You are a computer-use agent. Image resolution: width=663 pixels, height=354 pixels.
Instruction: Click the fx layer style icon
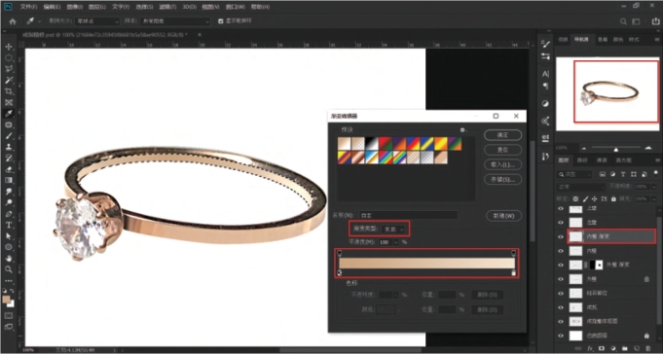590,348
